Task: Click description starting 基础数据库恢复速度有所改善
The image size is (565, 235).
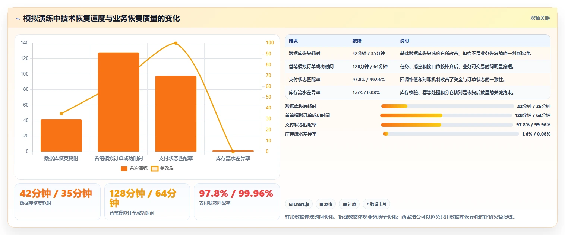Action: coord(466,54)
